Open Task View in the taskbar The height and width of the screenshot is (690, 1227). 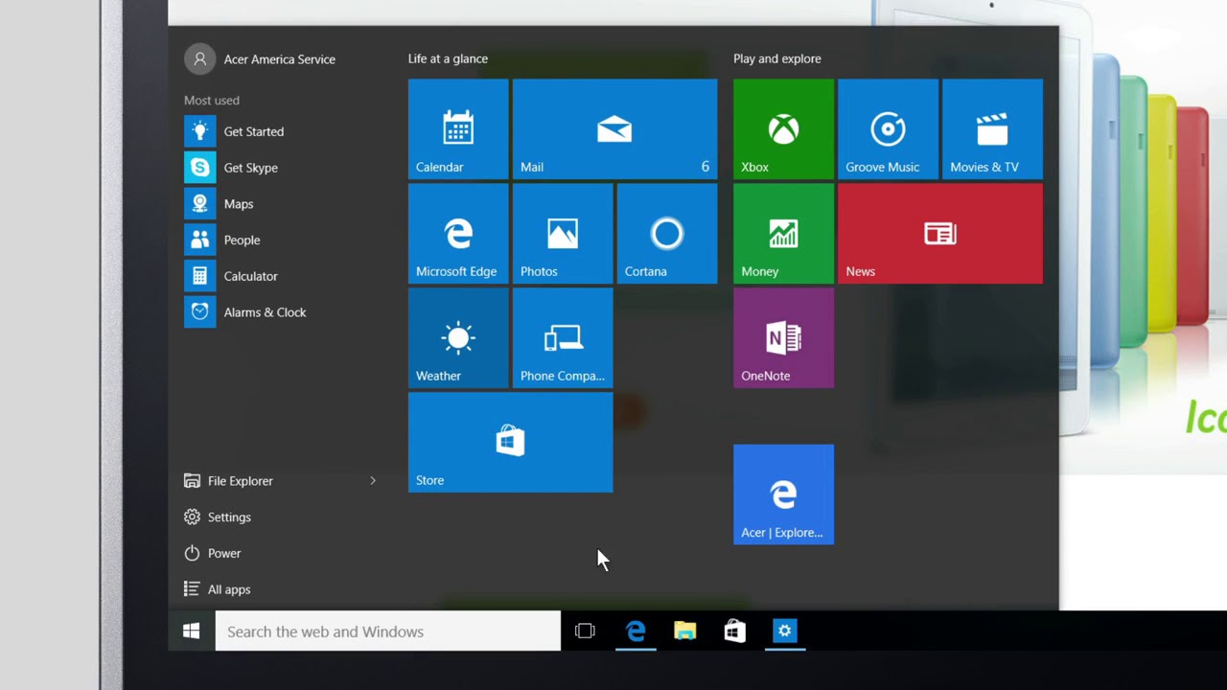click(585, 632)
